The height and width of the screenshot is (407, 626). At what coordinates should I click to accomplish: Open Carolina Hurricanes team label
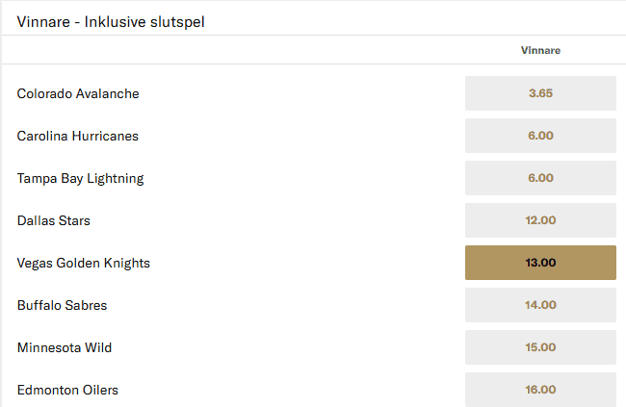(x=78, y=136)
